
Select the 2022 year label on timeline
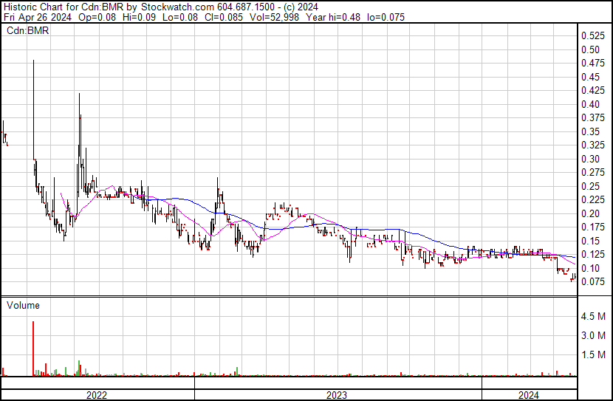[97, 394]
